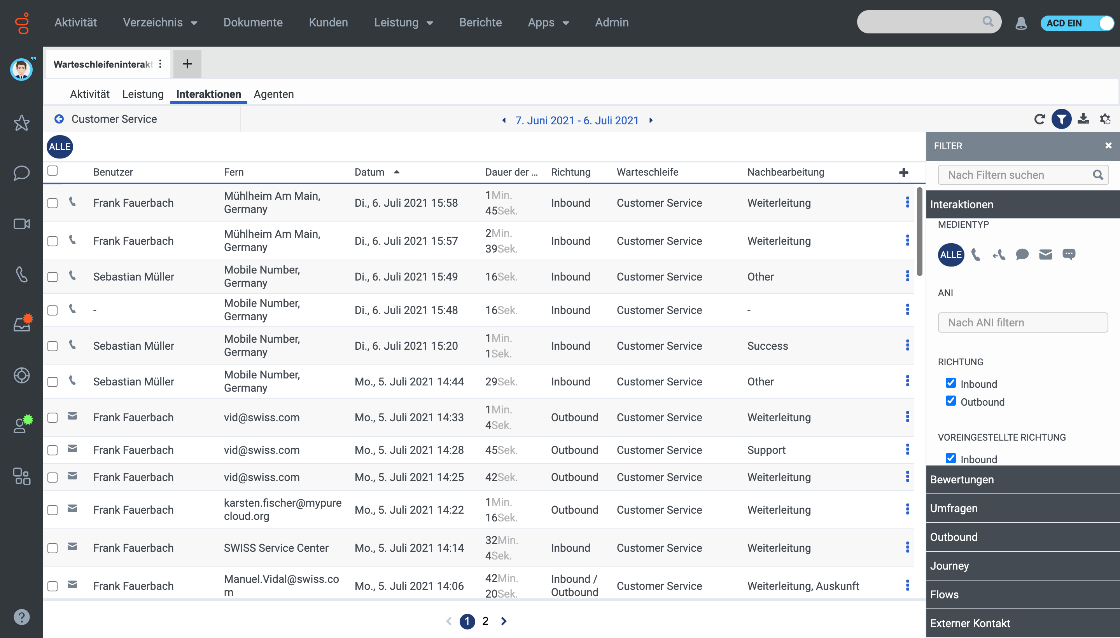
Task: Select the callback media type filter icon
Action: (999, 255)
